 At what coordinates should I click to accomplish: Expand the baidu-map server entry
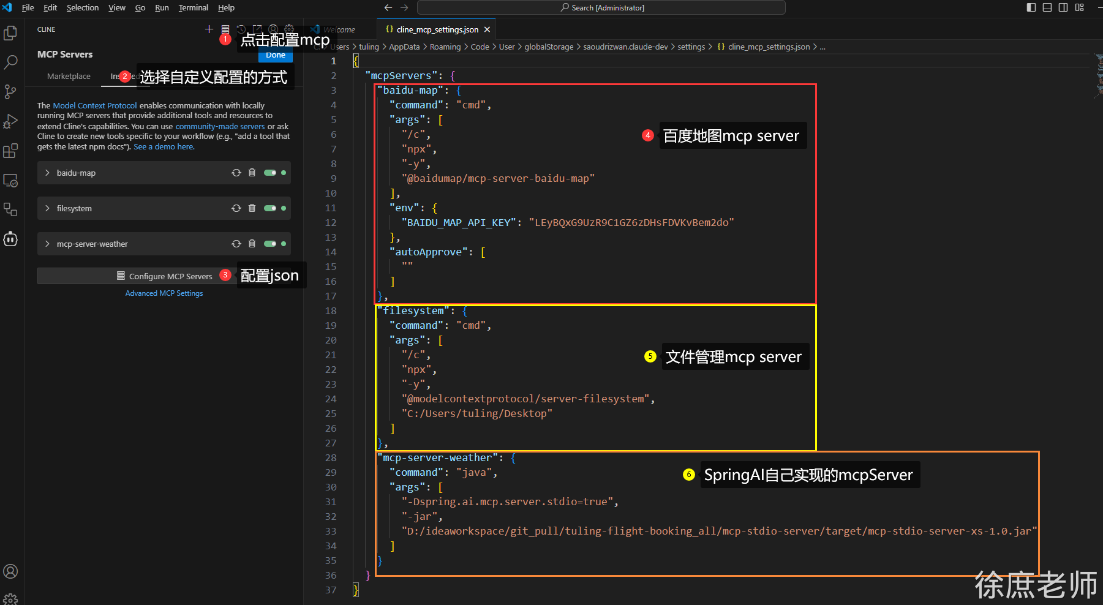click(x=47, y=173)
